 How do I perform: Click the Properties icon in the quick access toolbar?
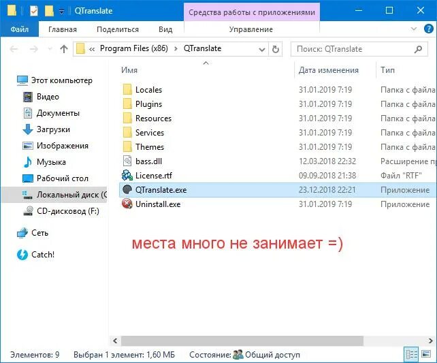point(34,11)
